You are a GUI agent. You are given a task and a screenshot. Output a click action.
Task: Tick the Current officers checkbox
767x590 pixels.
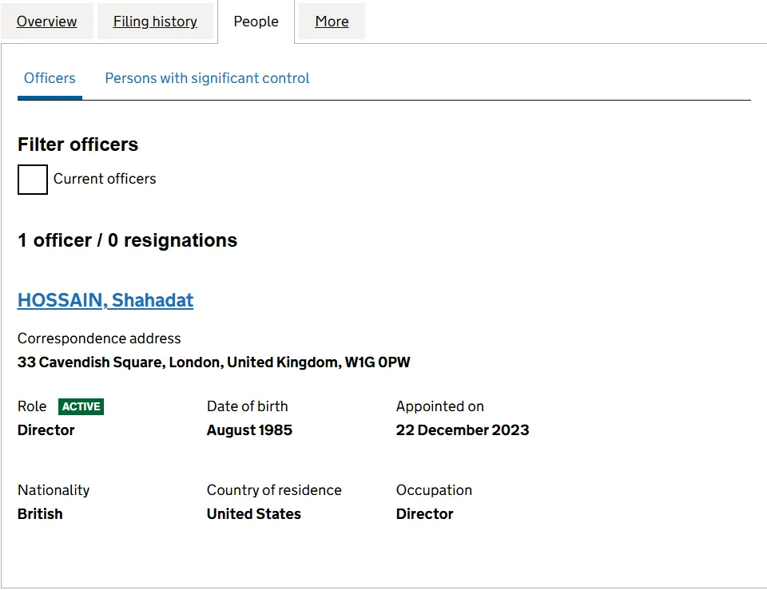[x=33, y=180]
